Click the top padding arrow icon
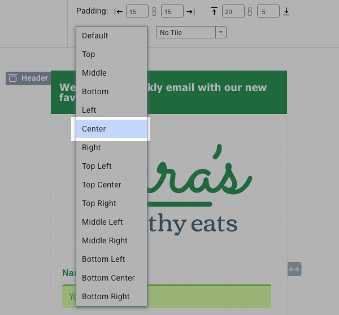The width and height of the screenshot is (339, 315). pyautogui.click(x=214, y=11)
